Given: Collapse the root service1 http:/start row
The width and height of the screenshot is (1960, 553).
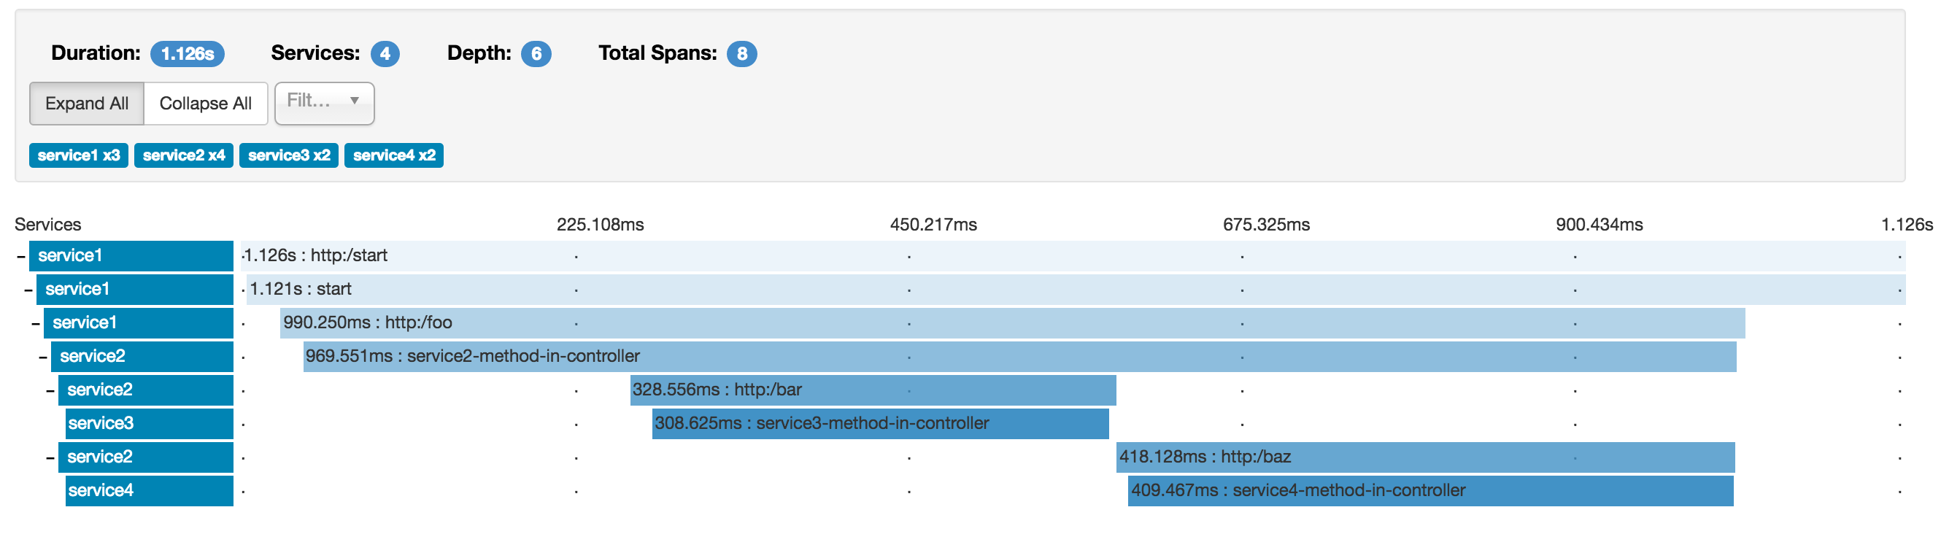Looking at the screenshot, I should 21,256.
